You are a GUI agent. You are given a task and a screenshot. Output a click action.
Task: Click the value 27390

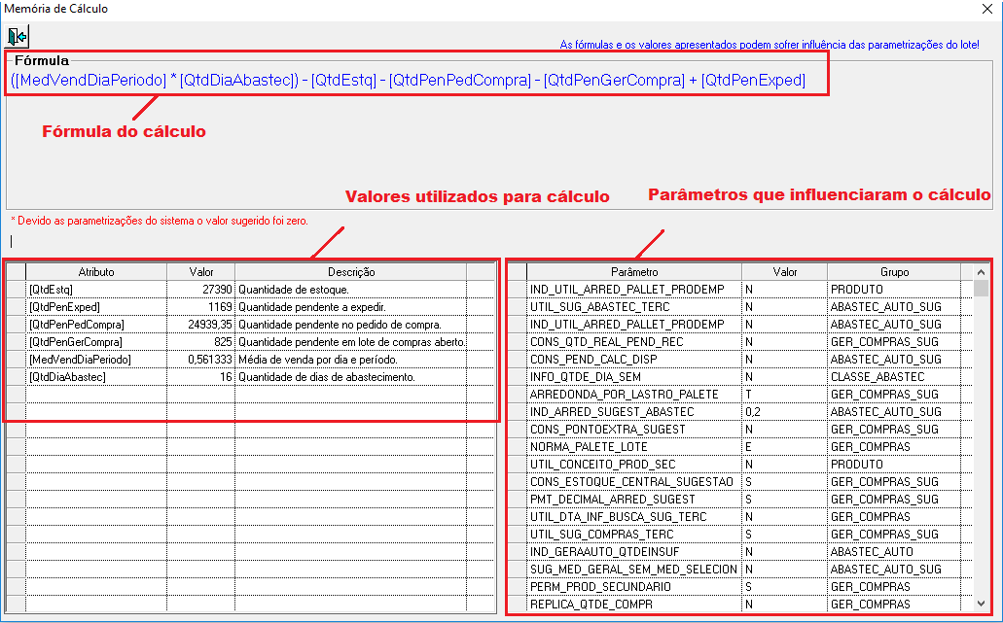pos(217,290)
